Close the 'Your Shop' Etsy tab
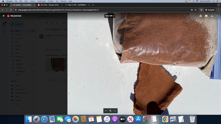Image resolution: width=221 pixels, height=124 pixels. [x=62, y=5]
